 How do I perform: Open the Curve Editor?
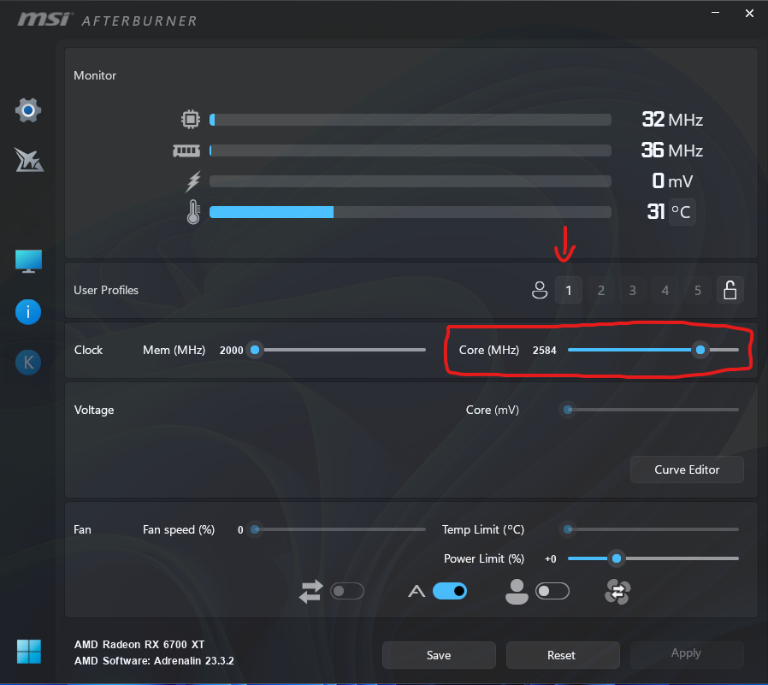click(687, 469)
